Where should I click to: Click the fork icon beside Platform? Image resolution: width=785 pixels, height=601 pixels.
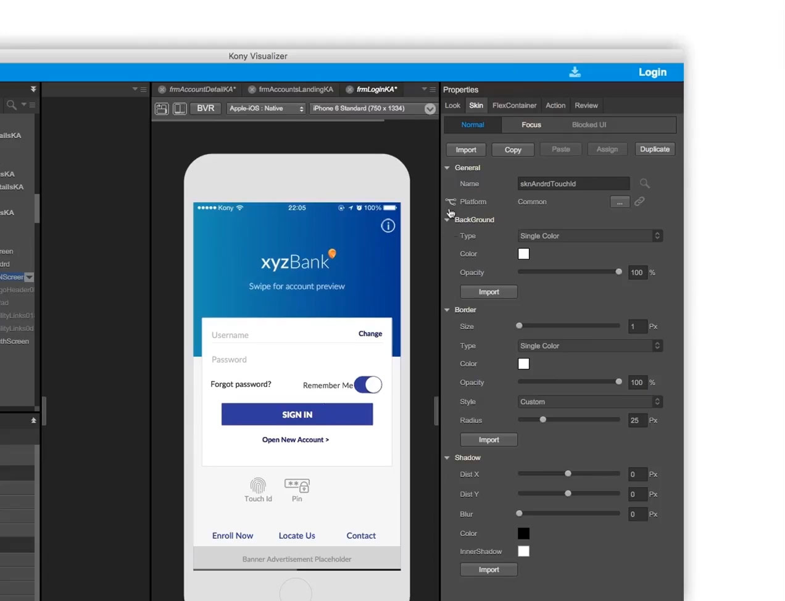click(451, 202)
